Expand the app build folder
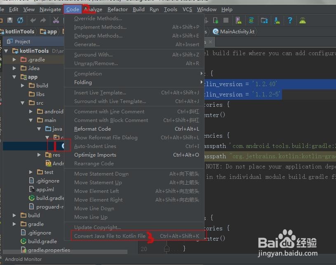This screenshot has width=336, height=265. pyautogui.click(x=23, y=85)
